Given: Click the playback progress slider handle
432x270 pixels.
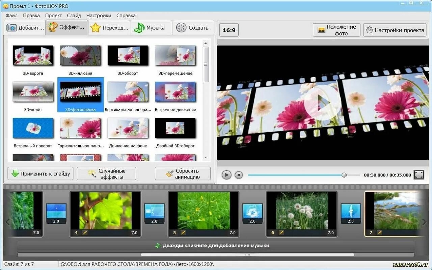Looking at the screenshot, I should coord(344,175).
